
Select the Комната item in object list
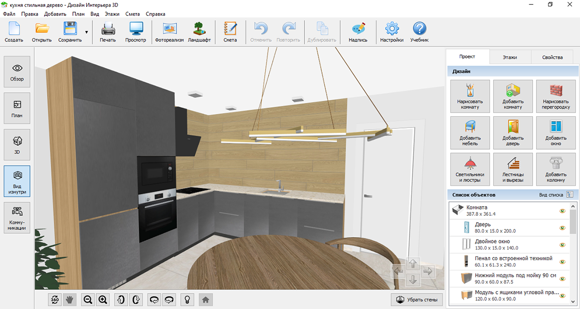[503, 211]
